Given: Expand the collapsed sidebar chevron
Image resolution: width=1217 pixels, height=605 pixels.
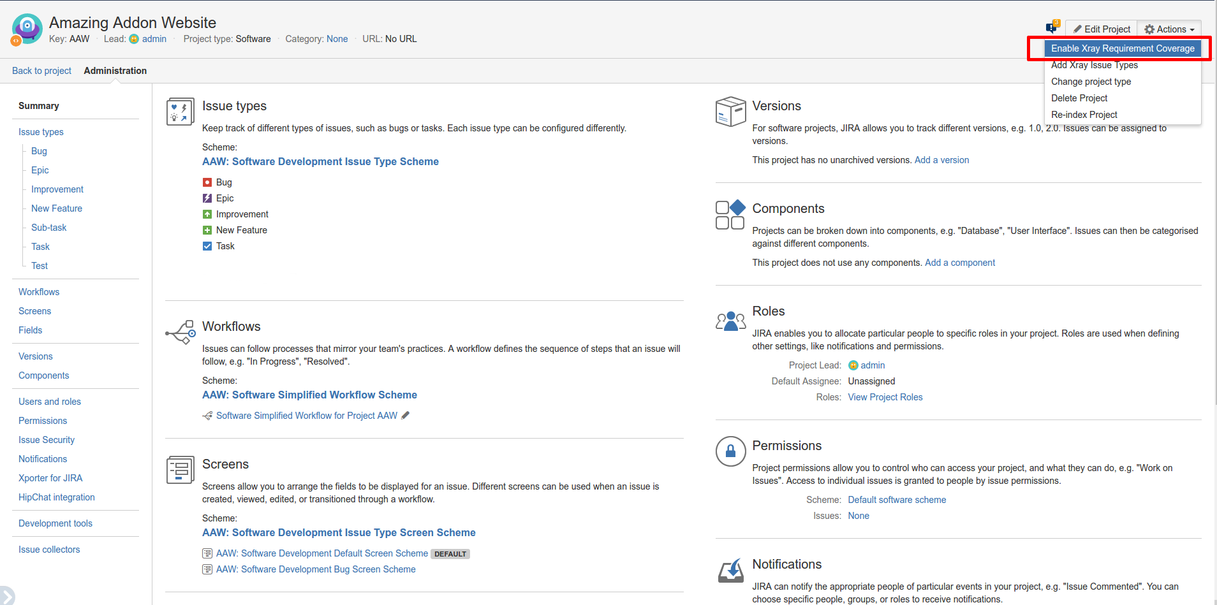Looking at the screenshot, I should click(x=6, y=595).
